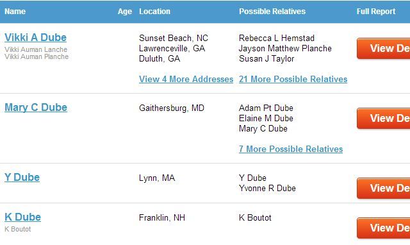
Task: Select the Gaithersburg, MD location text
Action: (172, 108)
